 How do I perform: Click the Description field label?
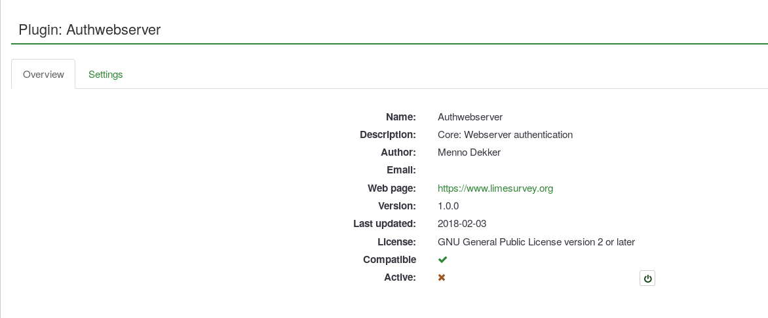coord(387,135)
